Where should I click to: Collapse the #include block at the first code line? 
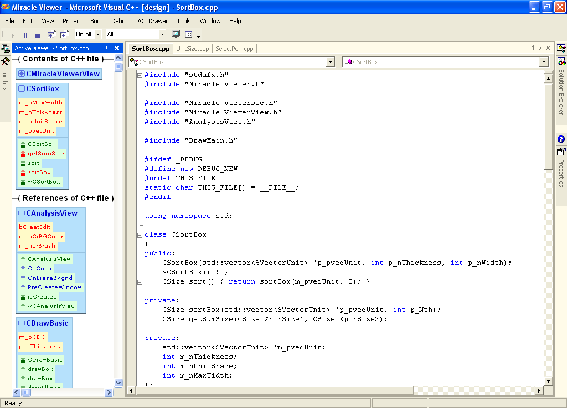[x=140, y=75]
